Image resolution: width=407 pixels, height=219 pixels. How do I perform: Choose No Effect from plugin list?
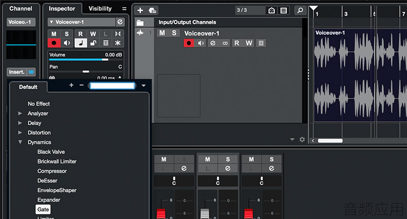pos(39,104)
